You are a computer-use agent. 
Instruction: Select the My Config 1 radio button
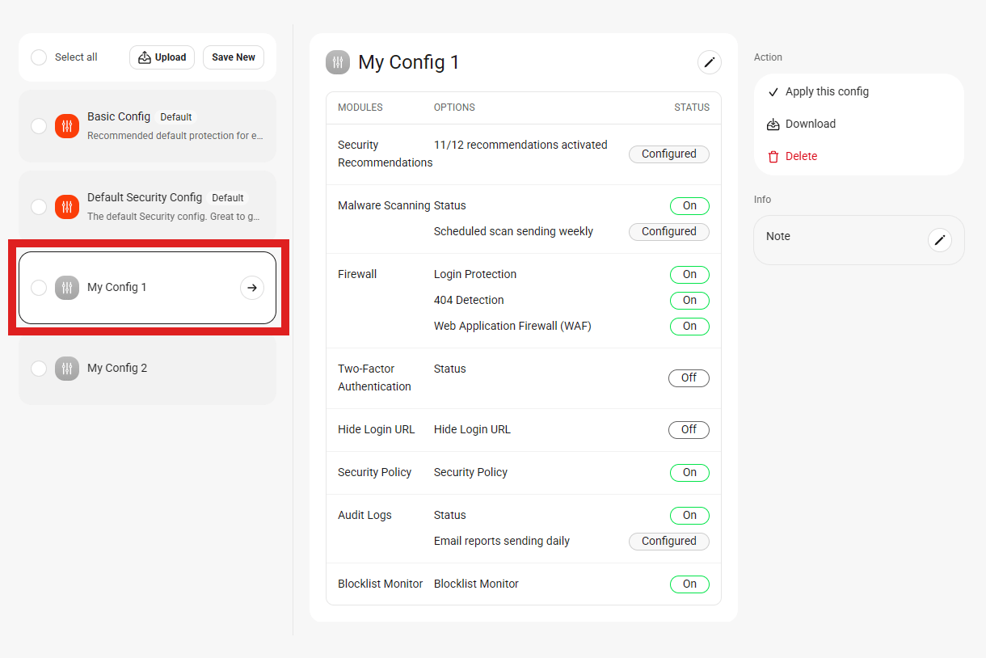tap(39, 288)
